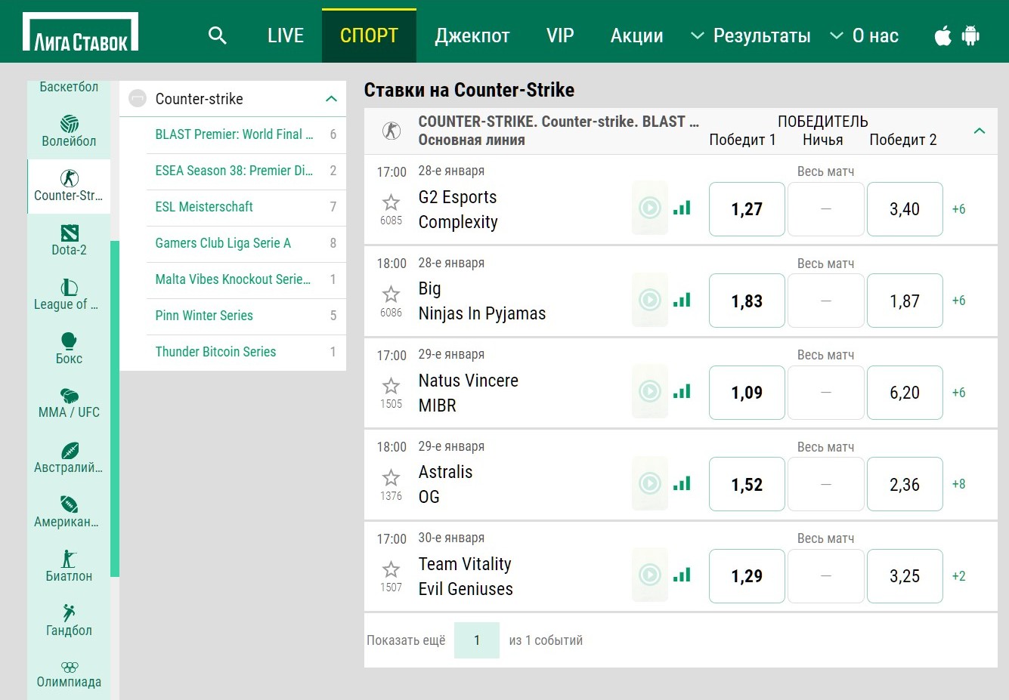1009x700 pixels.
Task: Click the Показать ещё page 1 box
Action: click(477, 640)
